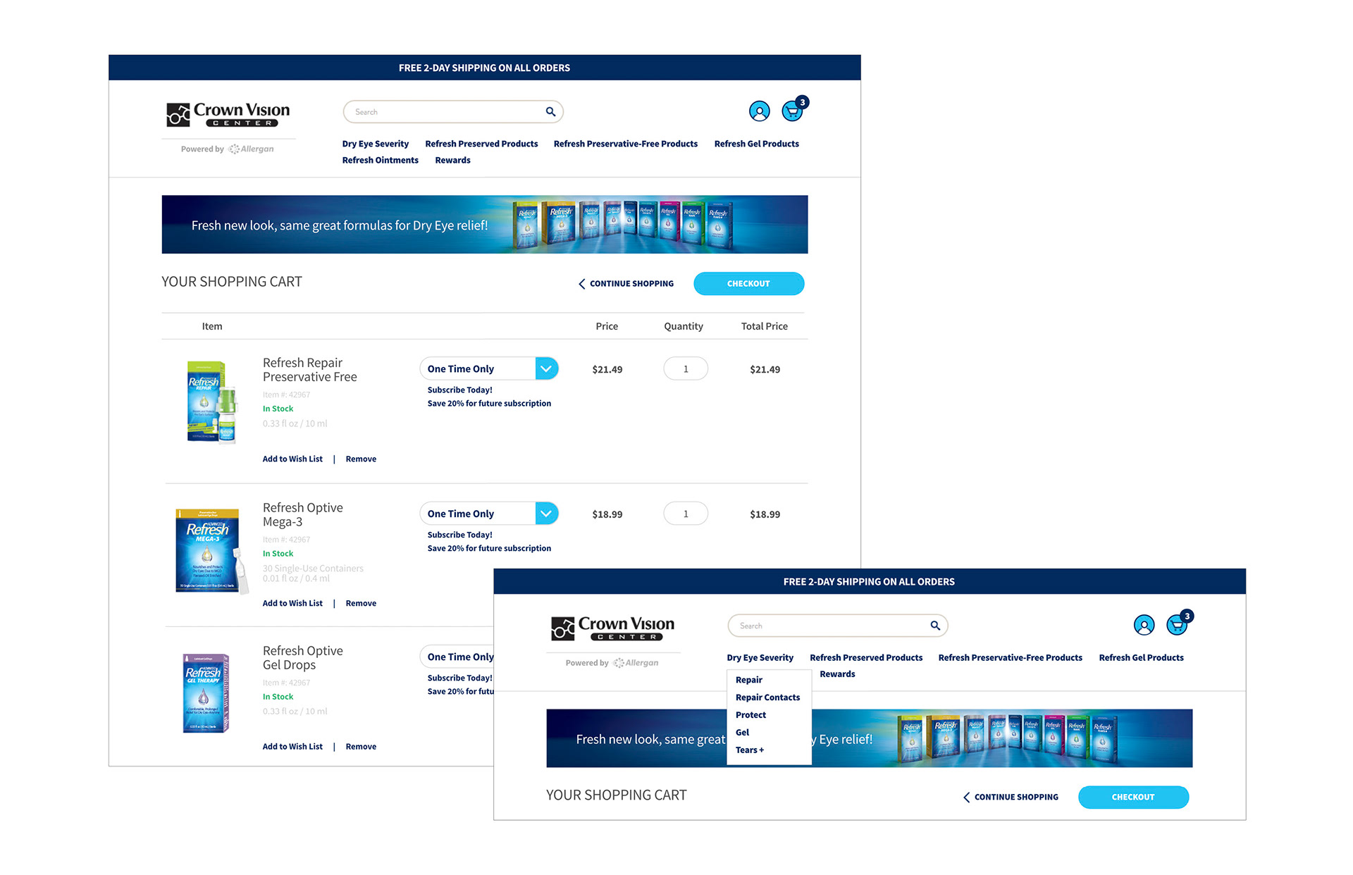This screenshot has height=875, width=1353.
Task: Click the back chevron beside Continue Shopping in the upper window
Action: 581,284
